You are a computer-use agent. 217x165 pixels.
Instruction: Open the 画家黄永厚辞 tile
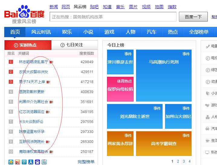click(120, 144)
